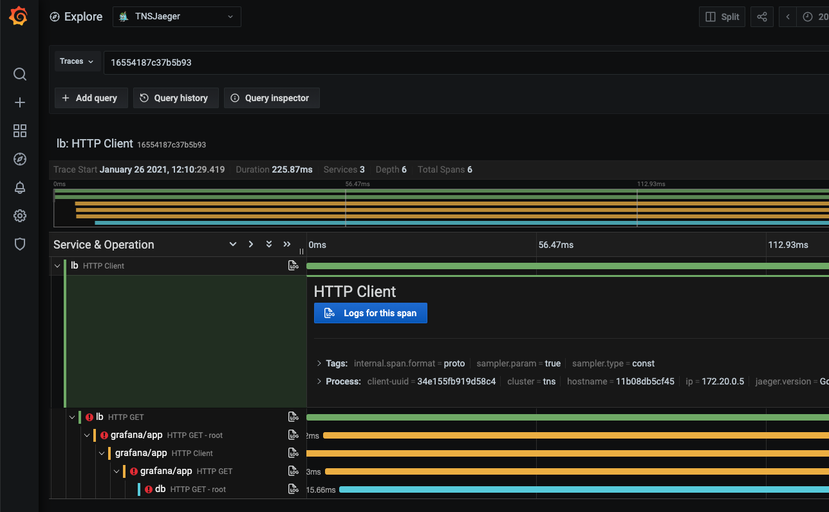829x512 pixels.
Task: Click log icon for grafana/app HTTP Client
Action: (x=293, y=453)
